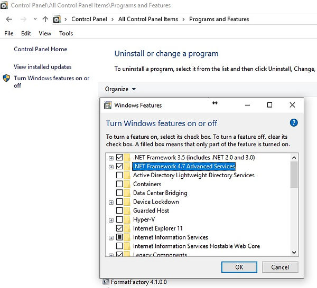Expand the Device Lockdown node
Image resolution: width=317 pixels, height=288 pixels.
[x=111, y=203]
